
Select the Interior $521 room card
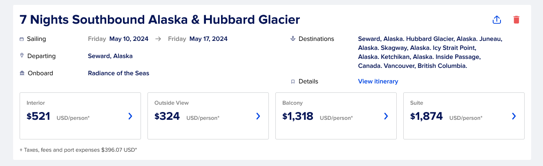pyautogui.click(x=80, y=116)
